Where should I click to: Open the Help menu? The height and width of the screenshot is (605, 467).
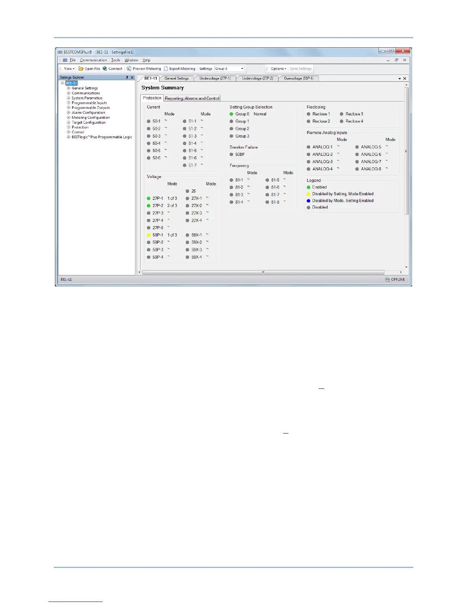click(x=147, y=60)
